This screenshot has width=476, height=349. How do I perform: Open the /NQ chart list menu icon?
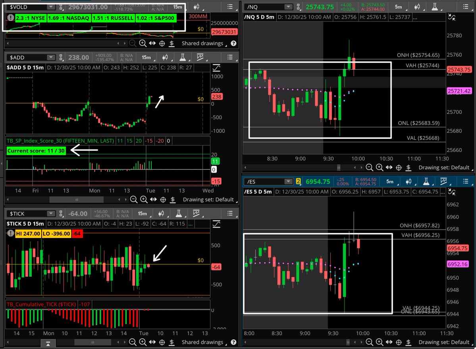466,7
